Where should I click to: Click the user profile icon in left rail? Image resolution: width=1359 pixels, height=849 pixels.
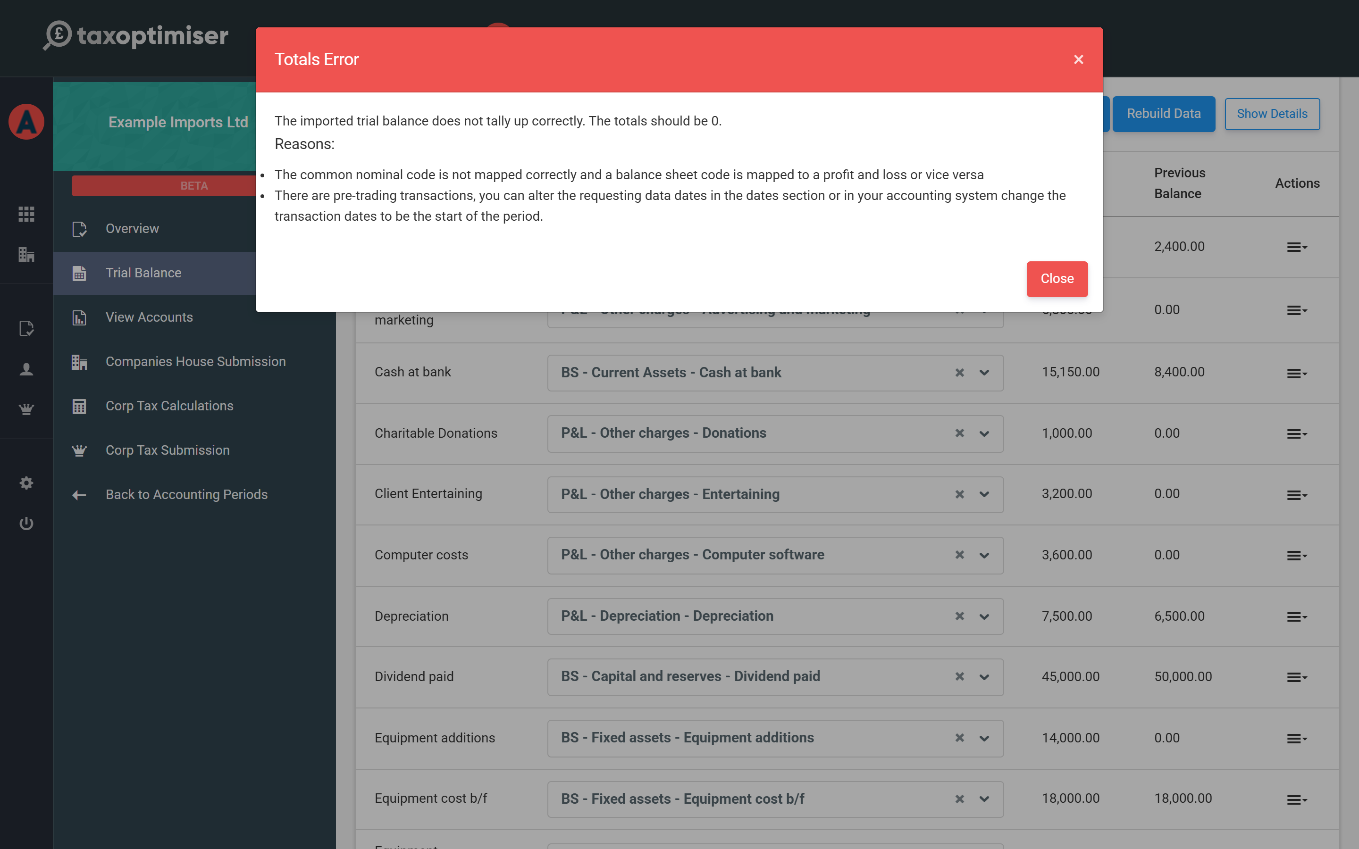pyautogui.click(x=26, y=369)
